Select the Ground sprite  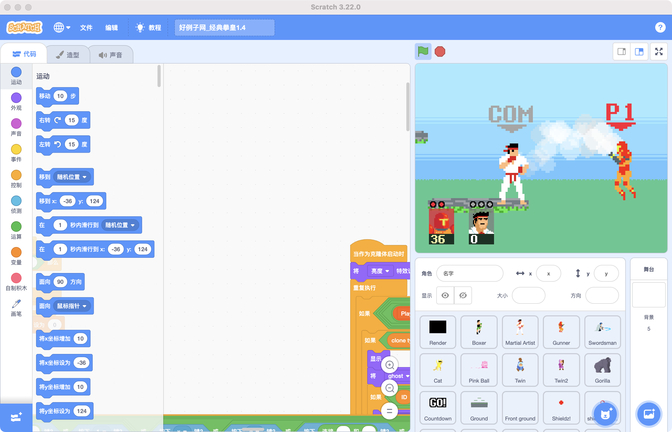tap(479, 408)
